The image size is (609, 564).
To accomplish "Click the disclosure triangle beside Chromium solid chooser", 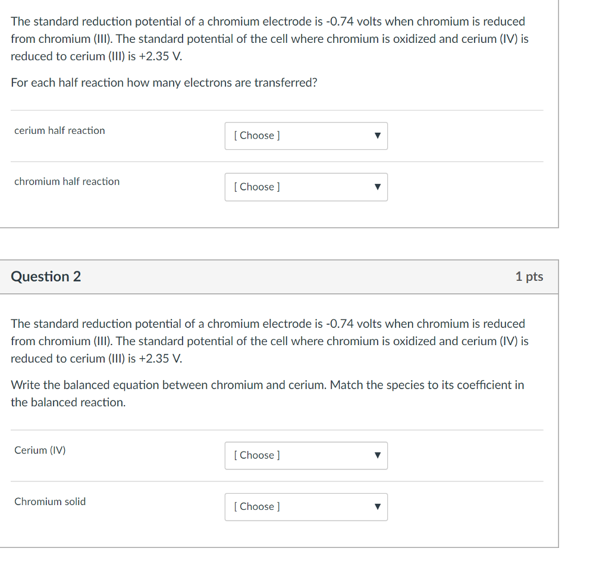I will click(x=377, y=506).
